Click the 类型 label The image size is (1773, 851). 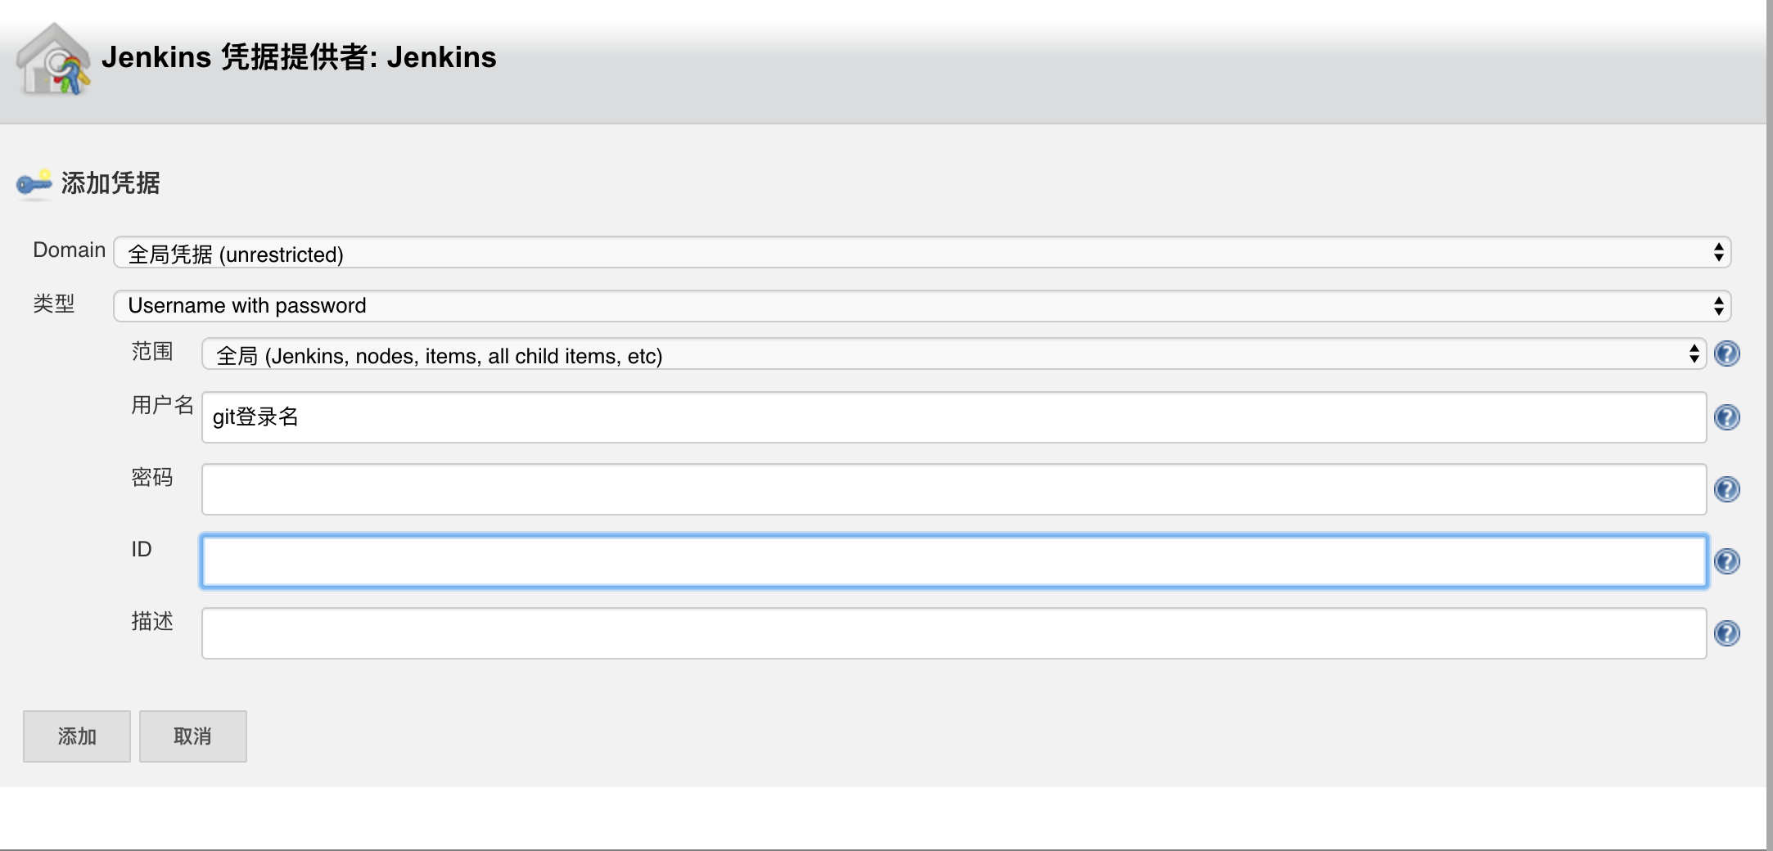pos(54,304)
